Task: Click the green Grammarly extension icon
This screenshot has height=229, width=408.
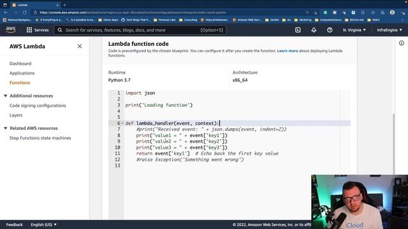Action: pos(325,13)
